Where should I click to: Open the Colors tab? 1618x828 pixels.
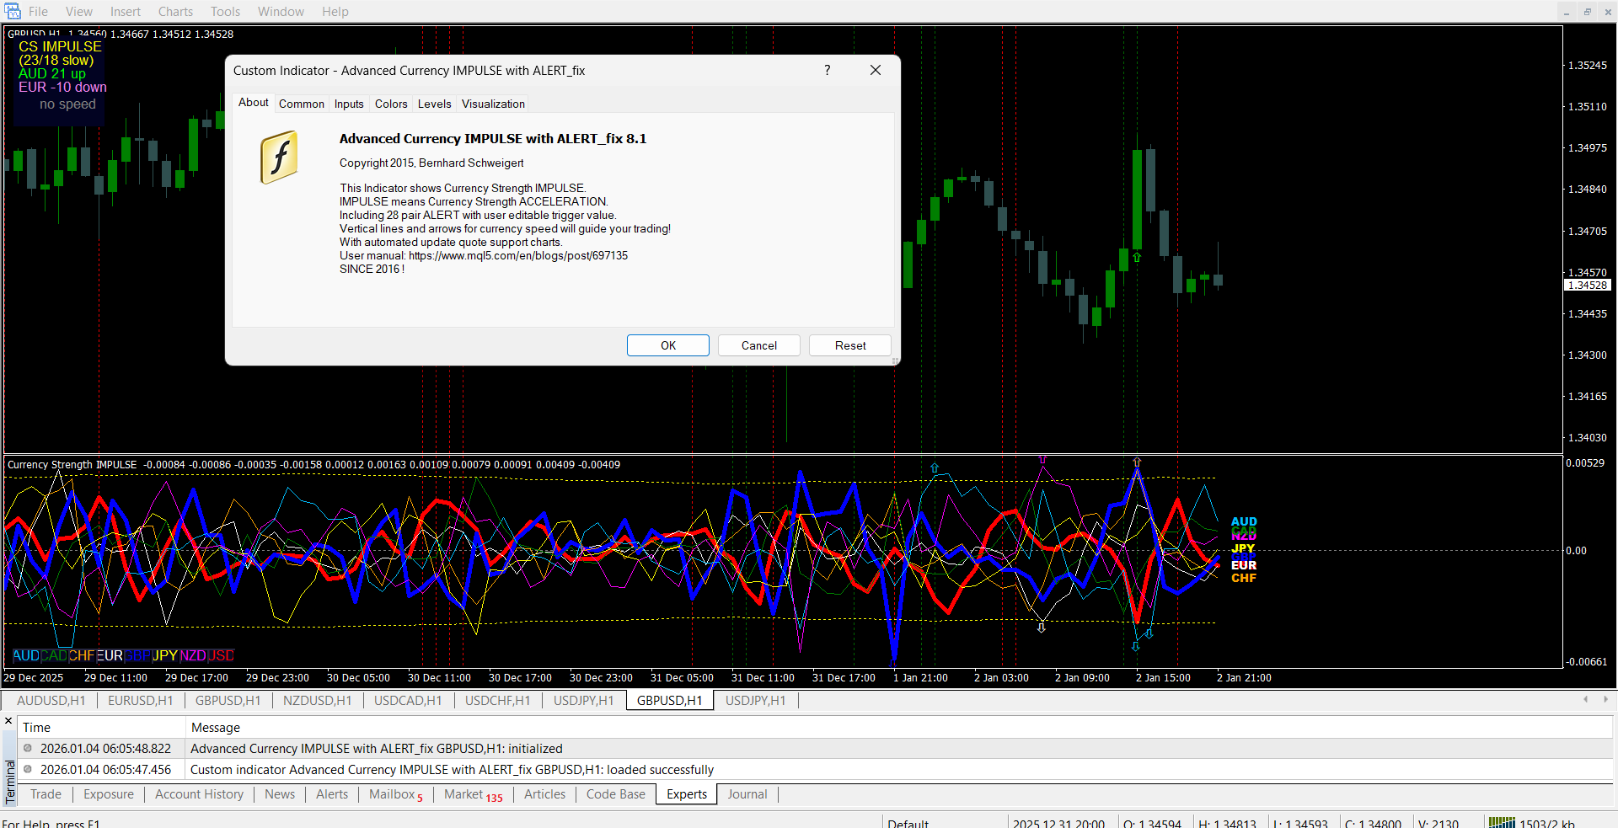point(391,104)
